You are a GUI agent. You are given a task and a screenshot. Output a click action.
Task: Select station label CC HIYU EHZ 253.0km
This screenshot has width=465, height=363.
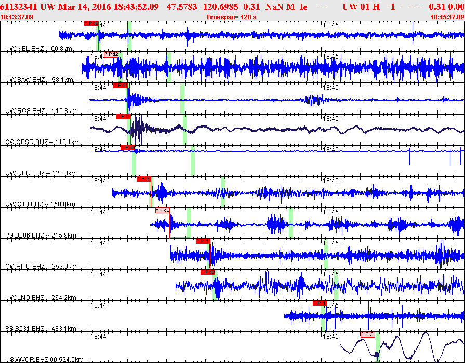42,267
